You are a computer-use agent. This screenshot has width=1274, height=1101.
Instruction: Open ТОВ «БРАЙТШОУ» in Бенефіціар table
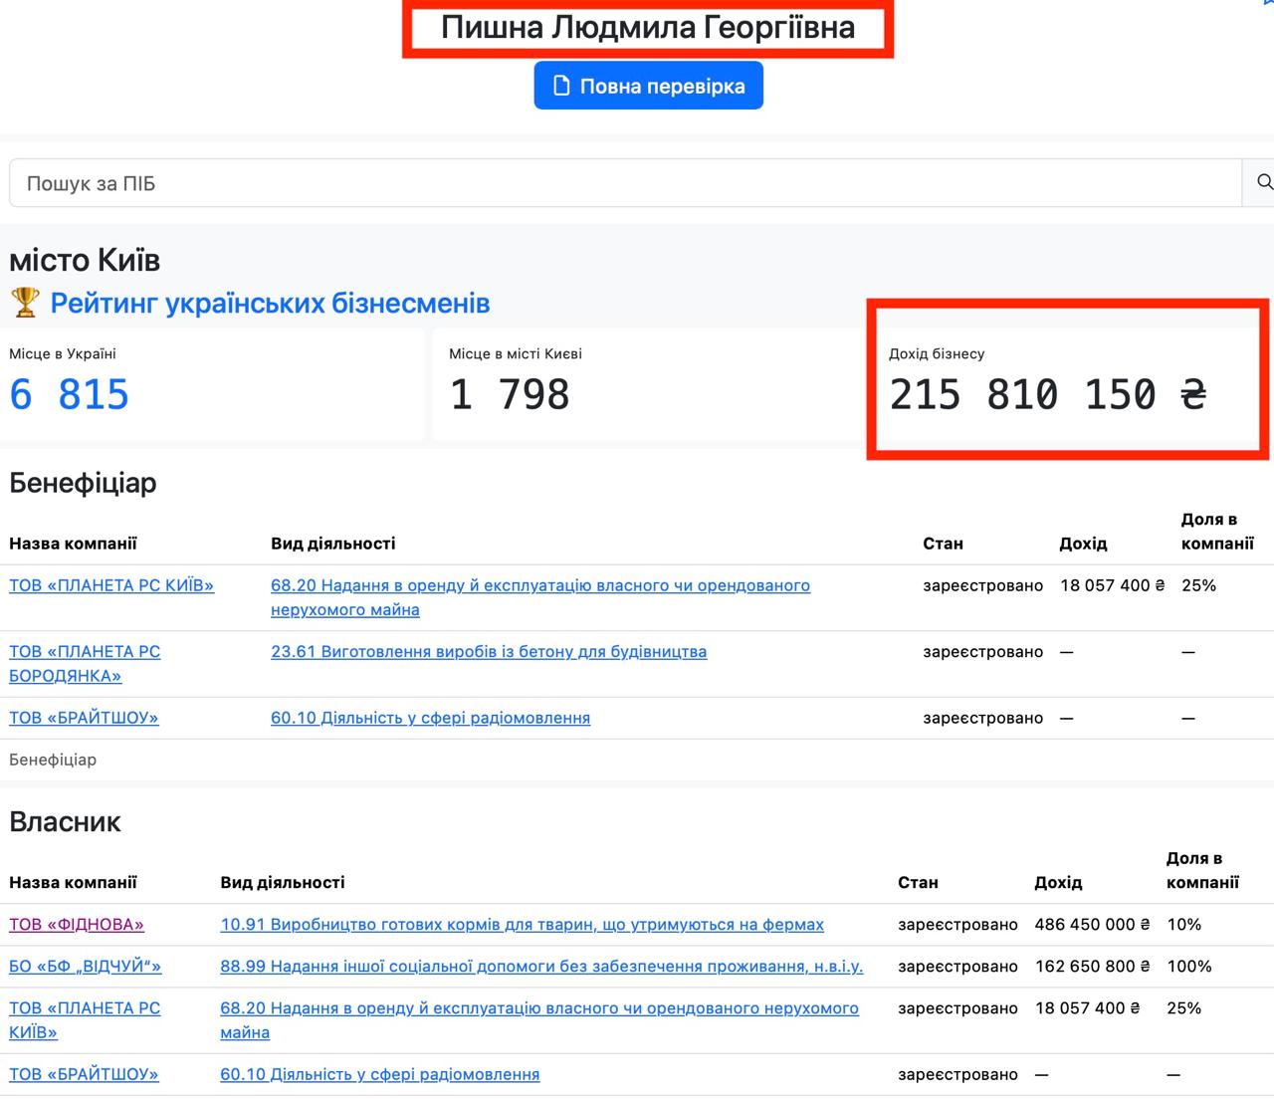(84, 718)
